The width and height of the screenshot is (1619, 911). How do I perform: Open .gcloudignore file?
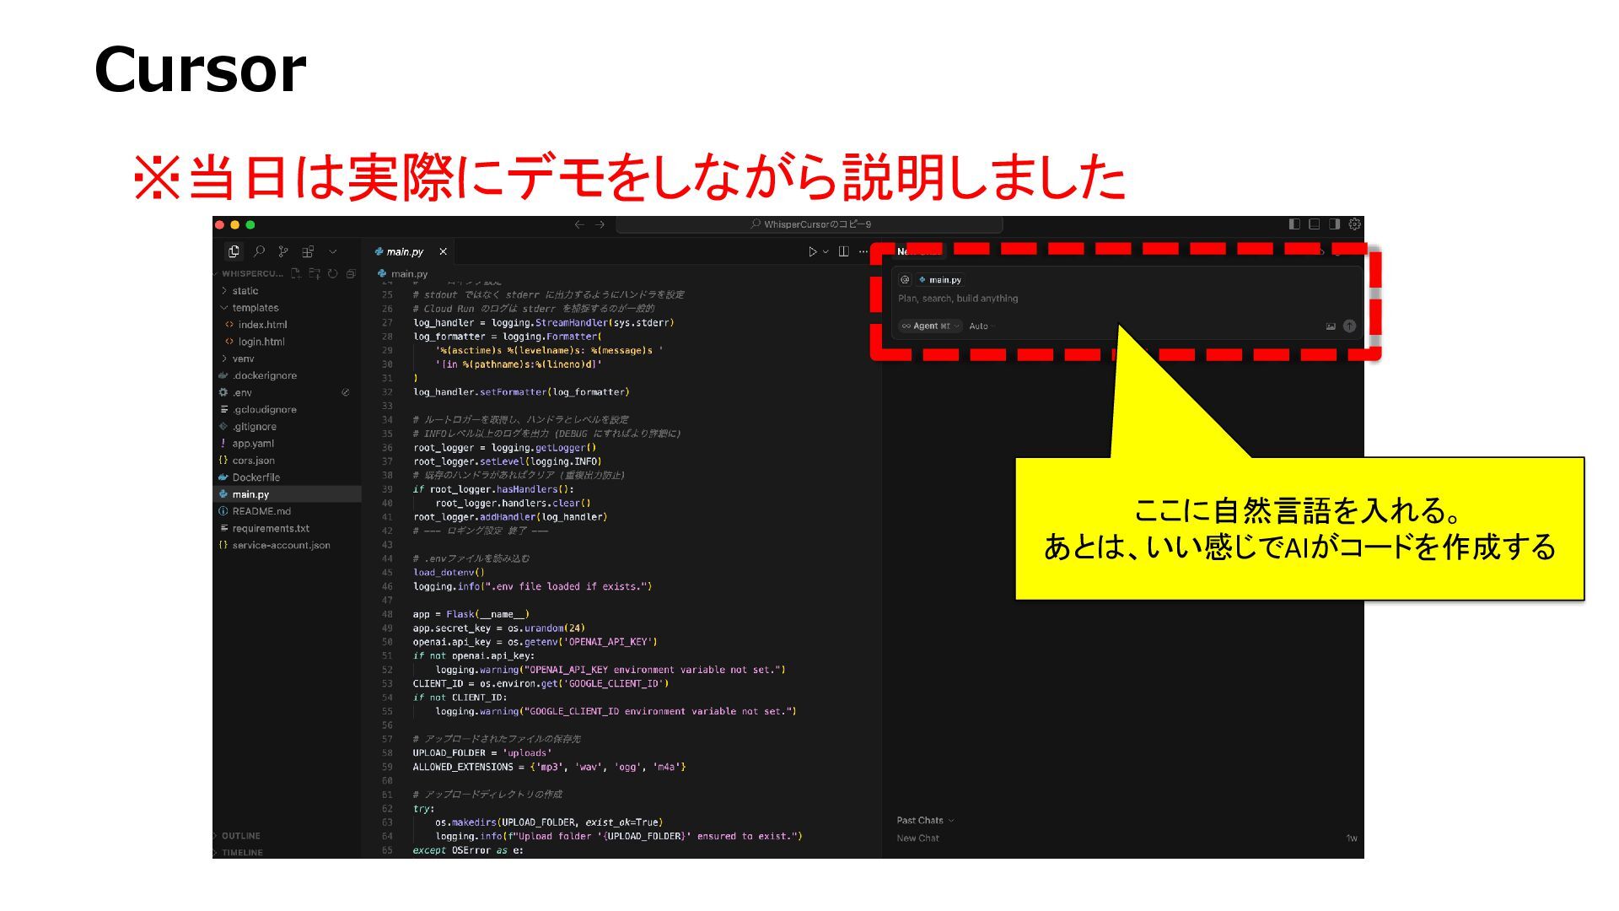(287, 409)
